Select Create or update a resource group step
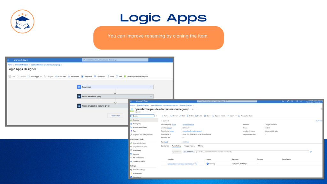Screen dimensions: 327x184 (x=103, y=106)
